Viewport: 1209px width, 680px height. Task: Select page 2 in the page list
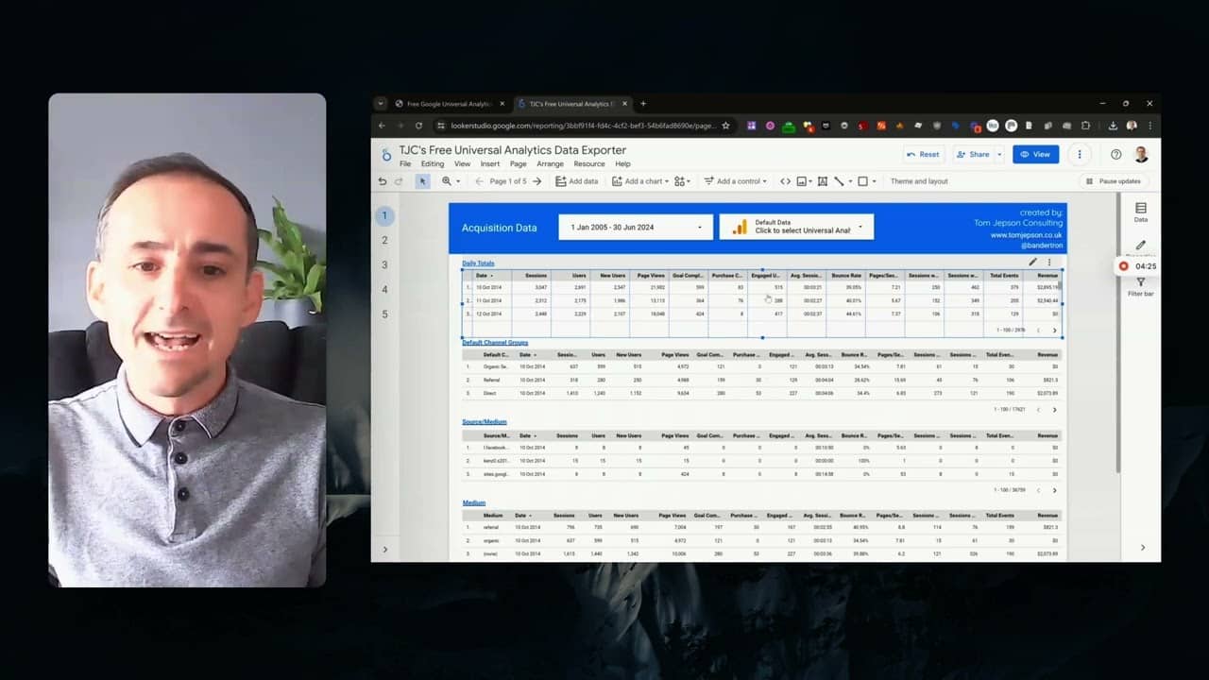point(384,240)
